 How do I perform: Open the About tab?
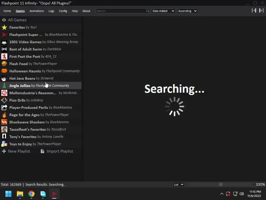coord(86,11)
